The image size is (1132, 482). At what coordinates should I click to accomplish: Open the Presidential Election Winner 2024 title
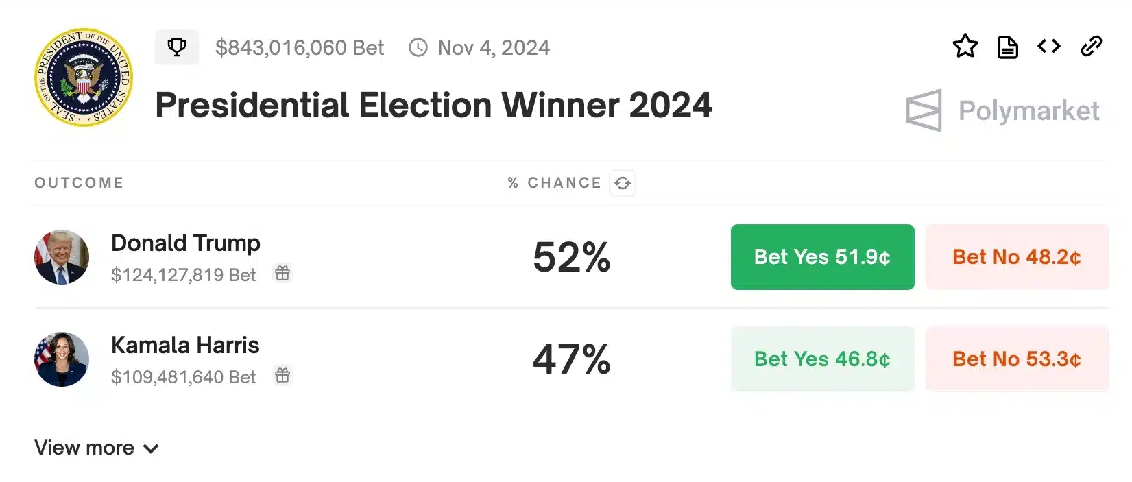(433, 106)
